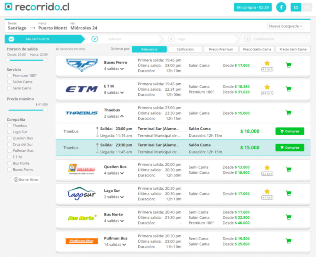The width and height of the screenshot is (316, 257).
Task: Click the cart icon for Buses Fierro
Action: pyautogui.click(x=288, y=65)
